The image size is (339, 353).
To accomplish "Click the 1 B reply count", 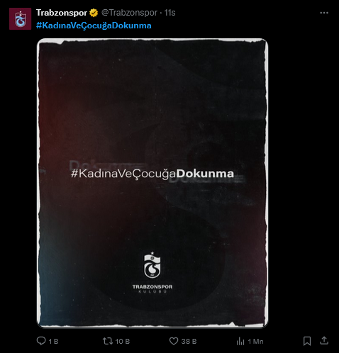I will 53,342.
